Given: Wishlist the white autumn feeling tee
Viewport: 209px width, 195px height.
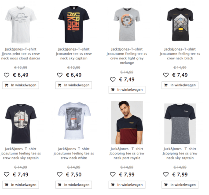Looking at the screenshot, I should [60, 174].
